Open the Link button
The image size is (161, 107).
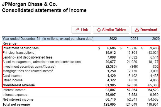click(81, 30)
